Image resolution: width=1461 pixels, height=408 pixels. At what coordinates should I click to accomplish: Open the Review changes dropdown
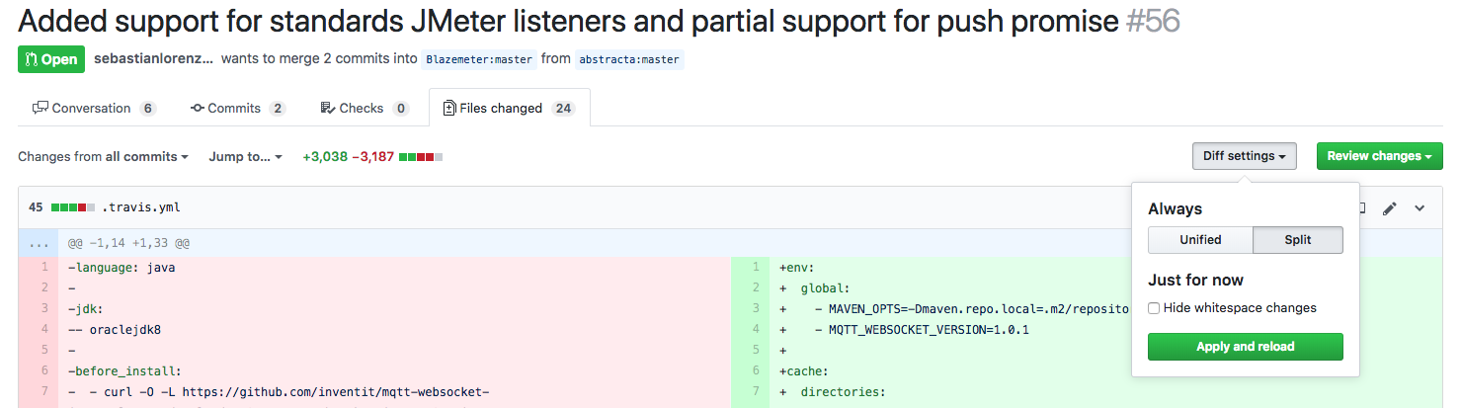point(1379,156)
